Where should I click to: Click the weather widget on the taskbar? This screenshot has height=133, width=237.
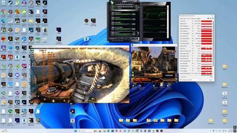pos(4,131)
